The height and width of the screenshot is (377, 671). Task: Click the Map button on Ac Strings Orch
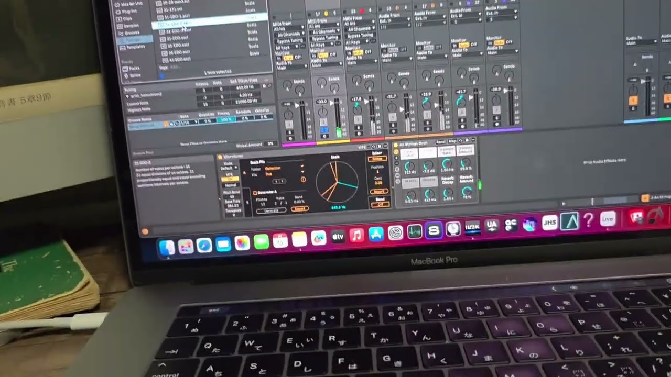pos(452,141)
